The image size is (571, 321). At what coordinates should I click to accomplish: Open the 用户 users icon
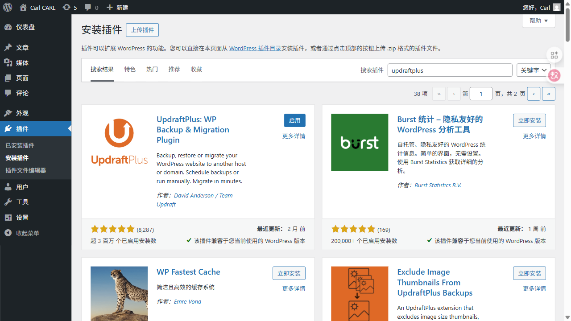tap(8, 187)
